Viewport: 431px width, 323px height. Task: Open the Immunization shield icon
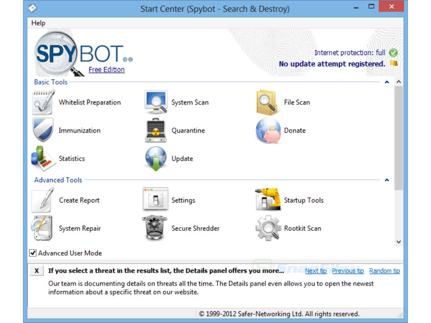point(43,130)
